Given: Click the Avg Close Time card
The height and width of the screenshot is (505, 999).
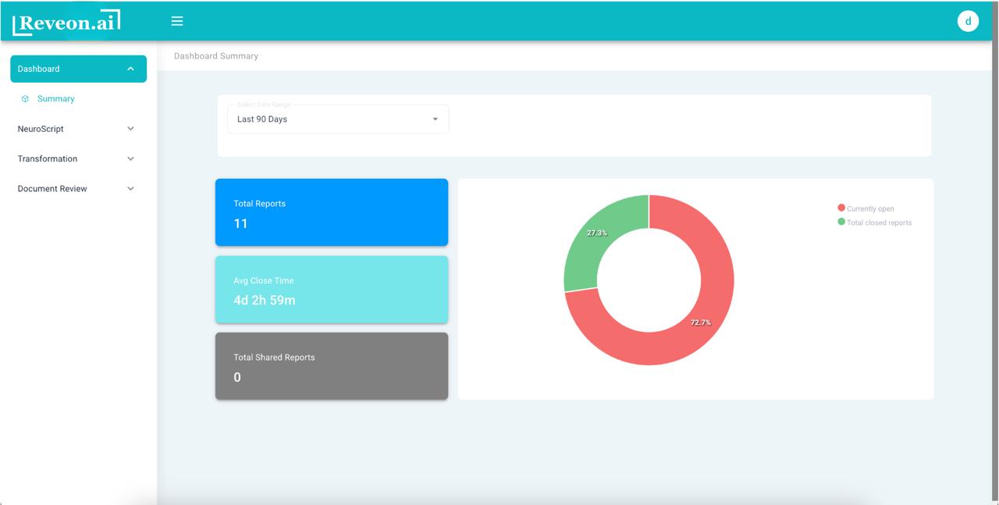Looking at the screenshot, I should point(332,290).
